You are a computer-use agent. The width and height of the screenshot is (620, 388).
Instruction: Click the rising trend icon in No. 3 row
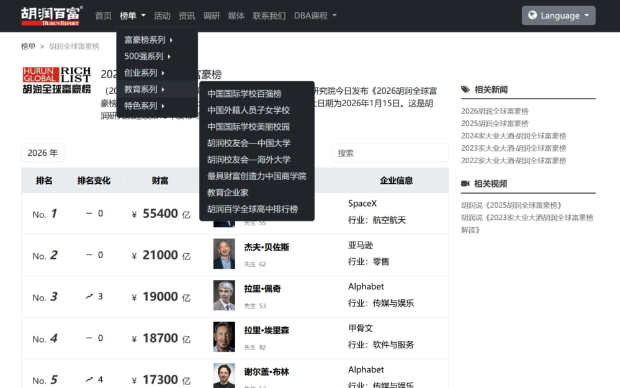[x=89, y=296]
